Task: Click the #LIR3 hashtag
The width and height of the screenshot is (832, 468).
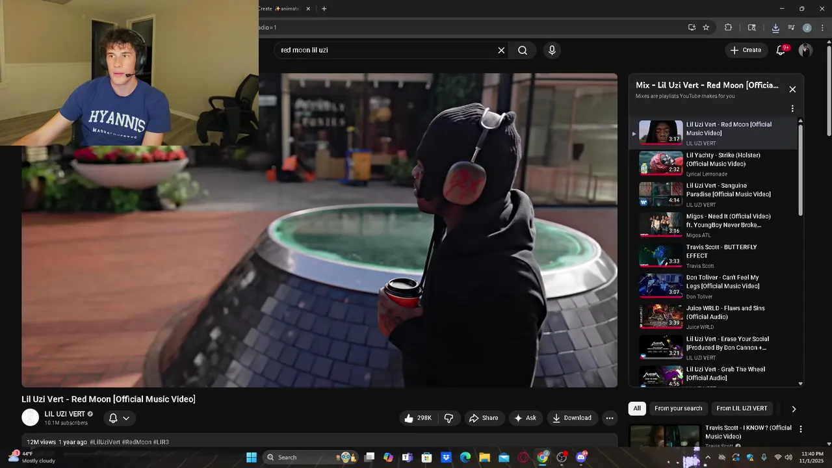Action: tap(161, 442)
